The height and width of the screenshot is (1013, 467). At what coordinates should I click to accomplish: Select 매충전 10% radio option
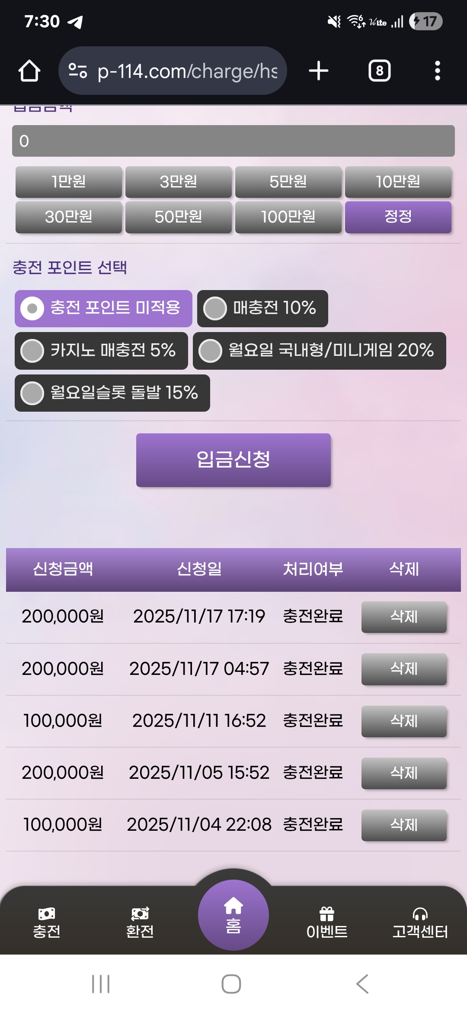click(215, 309)
